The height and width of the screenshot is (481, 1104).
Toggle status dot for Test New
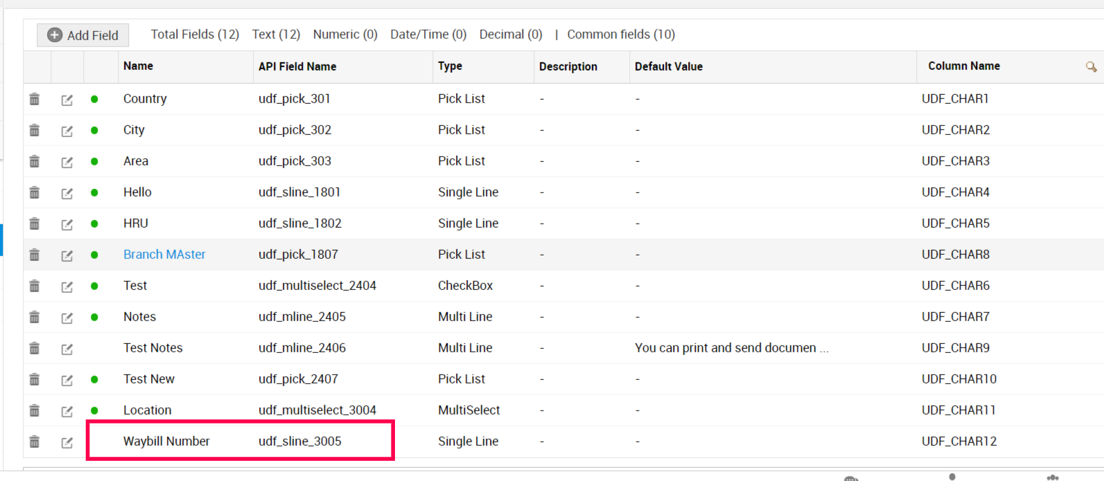tap(94, 379)
